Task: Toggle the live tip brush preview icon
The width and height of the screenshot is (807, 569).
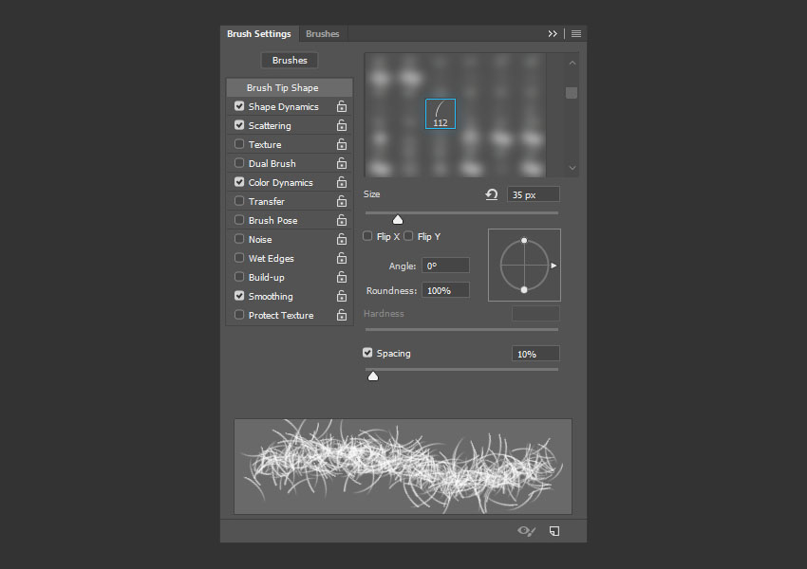Action: click(527, 531)
